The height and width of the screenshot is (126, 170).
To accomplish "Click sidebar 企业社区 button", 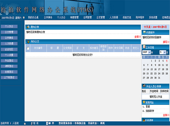I will [9, 49].
